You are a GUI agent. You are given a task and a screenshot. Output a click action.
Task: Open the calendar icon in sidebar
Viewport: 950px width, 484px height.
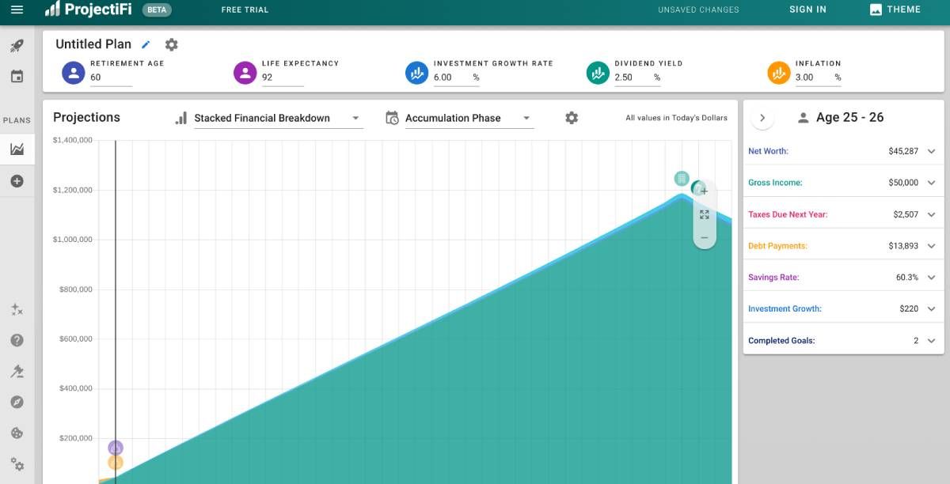(17, 77)
